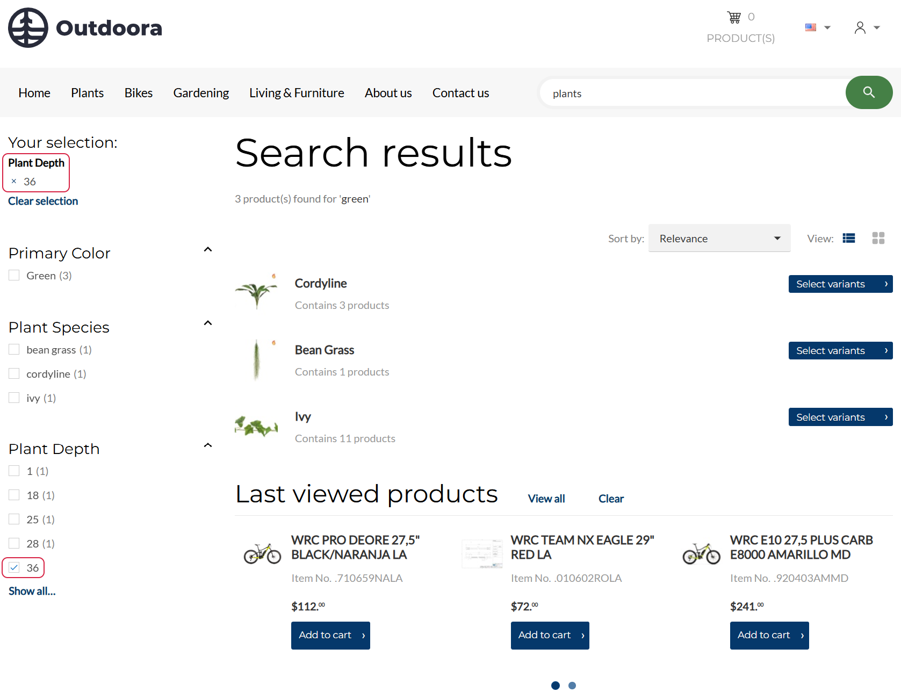Uncheck Plant Depth 36 filter
The height and width of the screenshot is (699, 901).
pyautogui.click(x=14, y=568)
